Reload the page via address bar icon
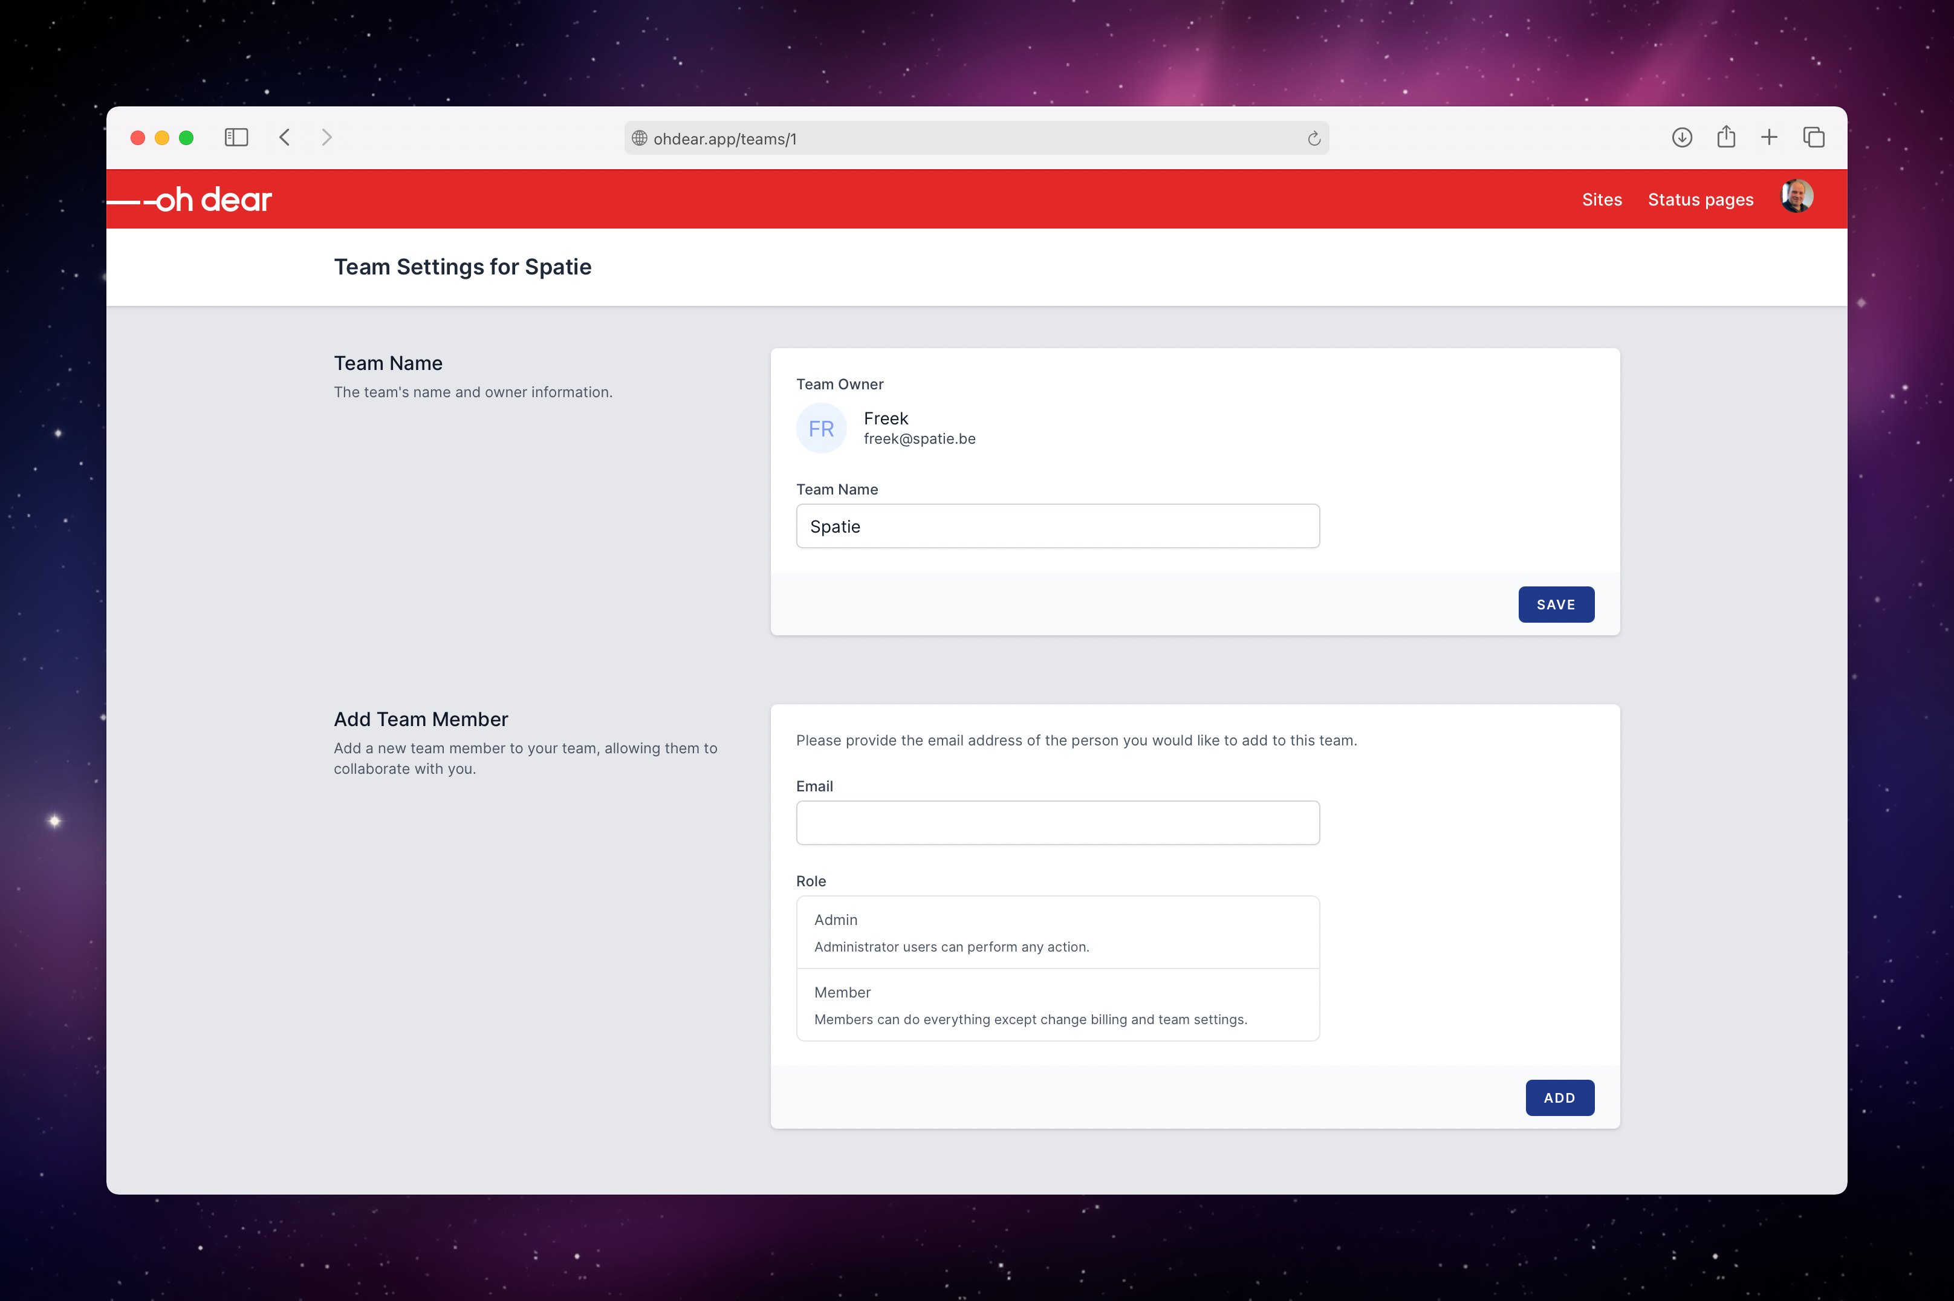This screenshot has width=1954, height=1301. pos(1314,138)
